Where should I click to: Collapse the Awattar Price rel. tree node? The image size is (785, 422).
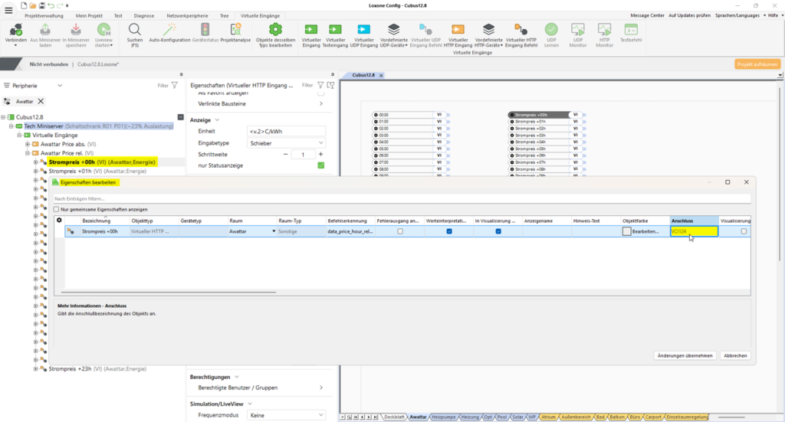(x=28, y=153)
